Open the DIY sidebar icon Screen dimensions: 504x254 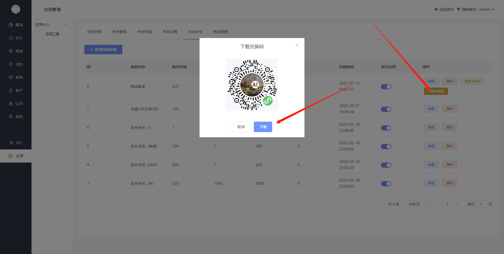point(11,143)
